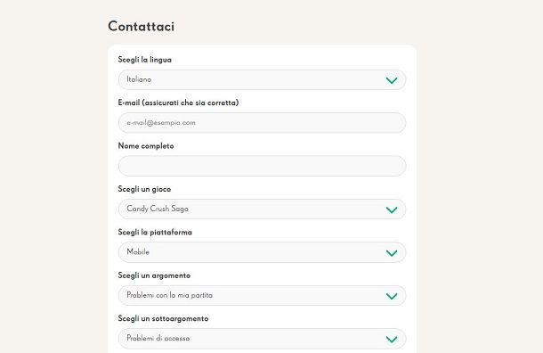The width and height of the screenshot is (543, 353).
Task: Click the green chevron in the Mobile platform field
Action: [x=392, y=253]
